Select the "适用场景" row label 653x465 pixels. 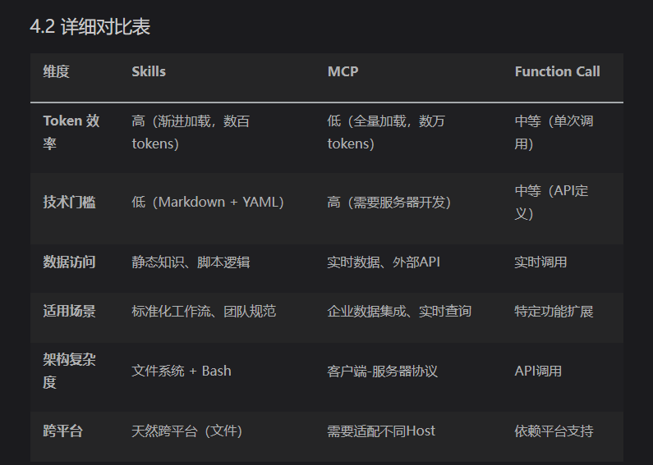[69, 312]
